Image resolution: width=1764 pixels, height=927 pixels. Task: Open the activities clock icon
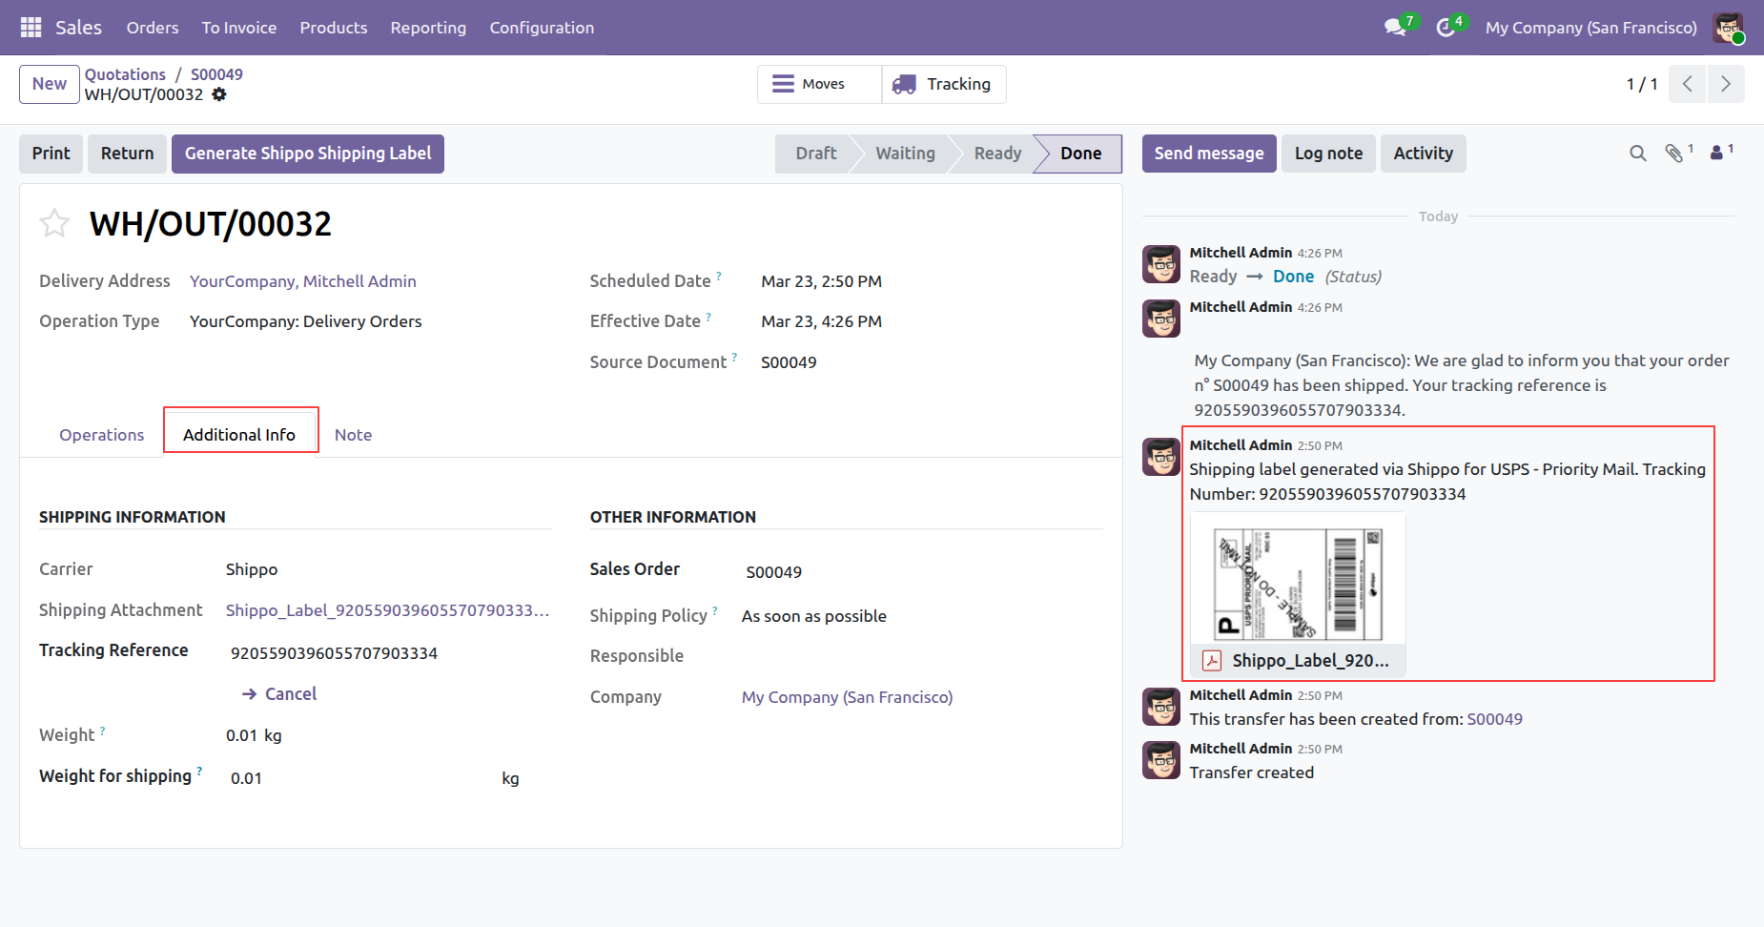pyautogui.click(x=1446, y=27)
